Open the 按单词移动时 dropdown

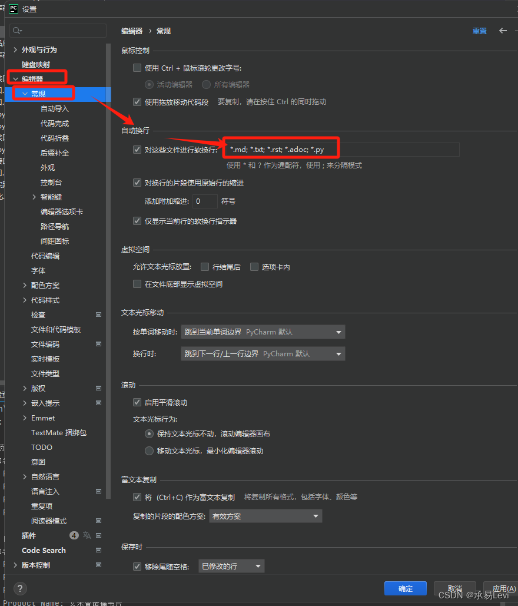pyautogui.click(x=263, y=332)
